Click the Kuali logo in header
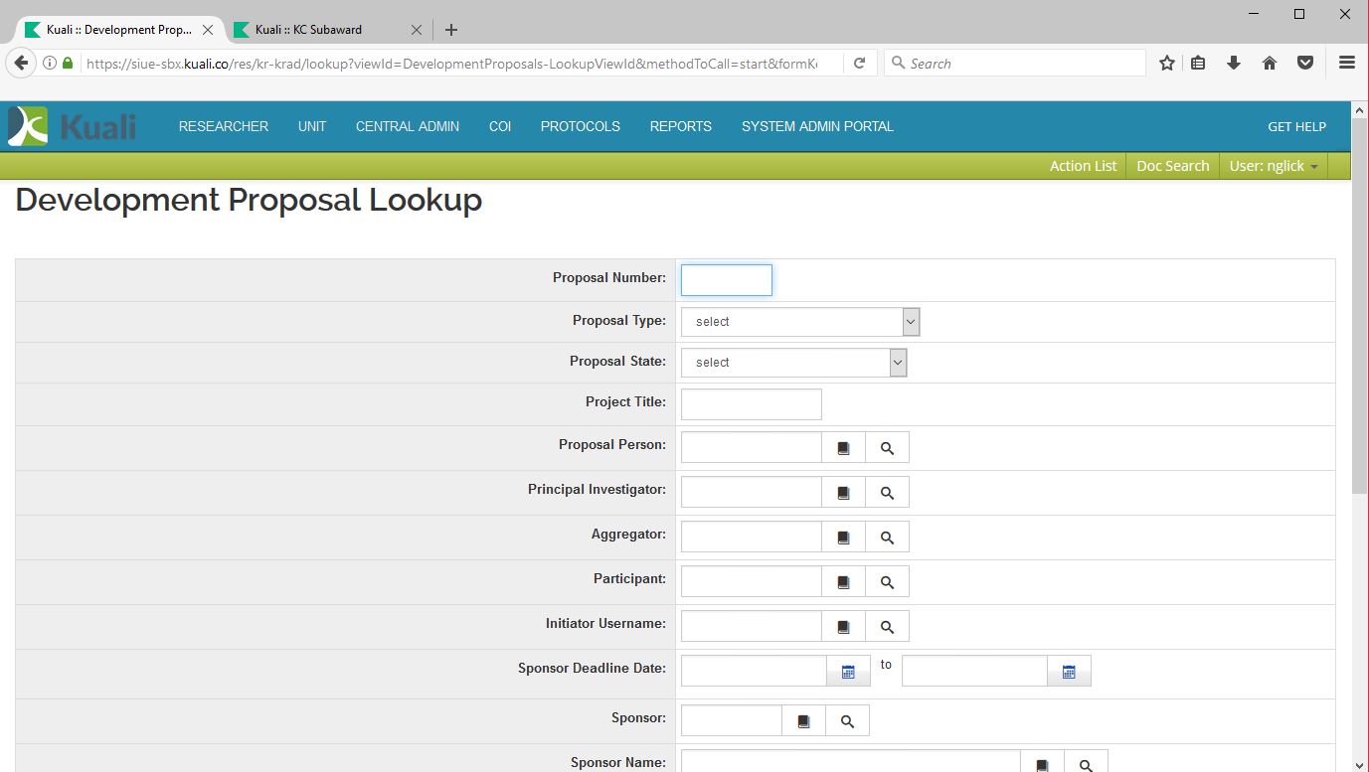The width and height of the screenshot is (1369, 772). click(x=72, y=126)
